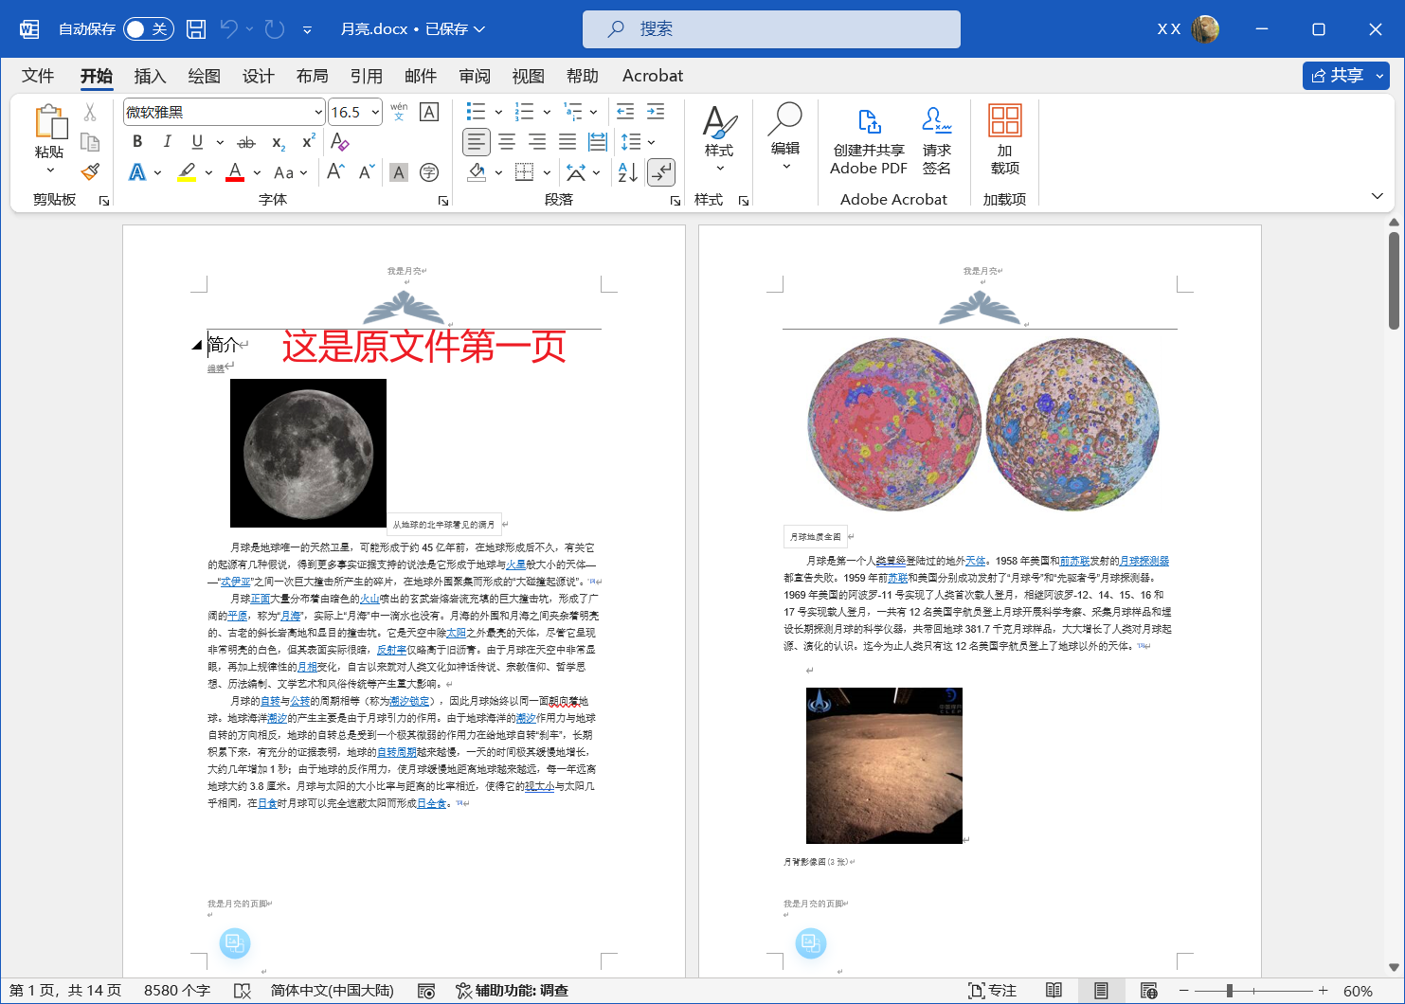This screenshot has width=1405, height=1004.
Task: Open the Sort (A-Z) tool
Action: coord(627,172)
